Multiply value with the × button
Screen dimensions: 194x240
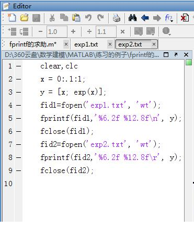pos(122,31)
